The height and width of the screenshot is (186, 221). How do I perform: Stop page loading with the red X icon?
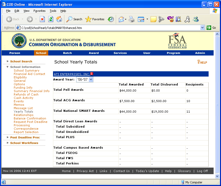[x=42, y=19]
